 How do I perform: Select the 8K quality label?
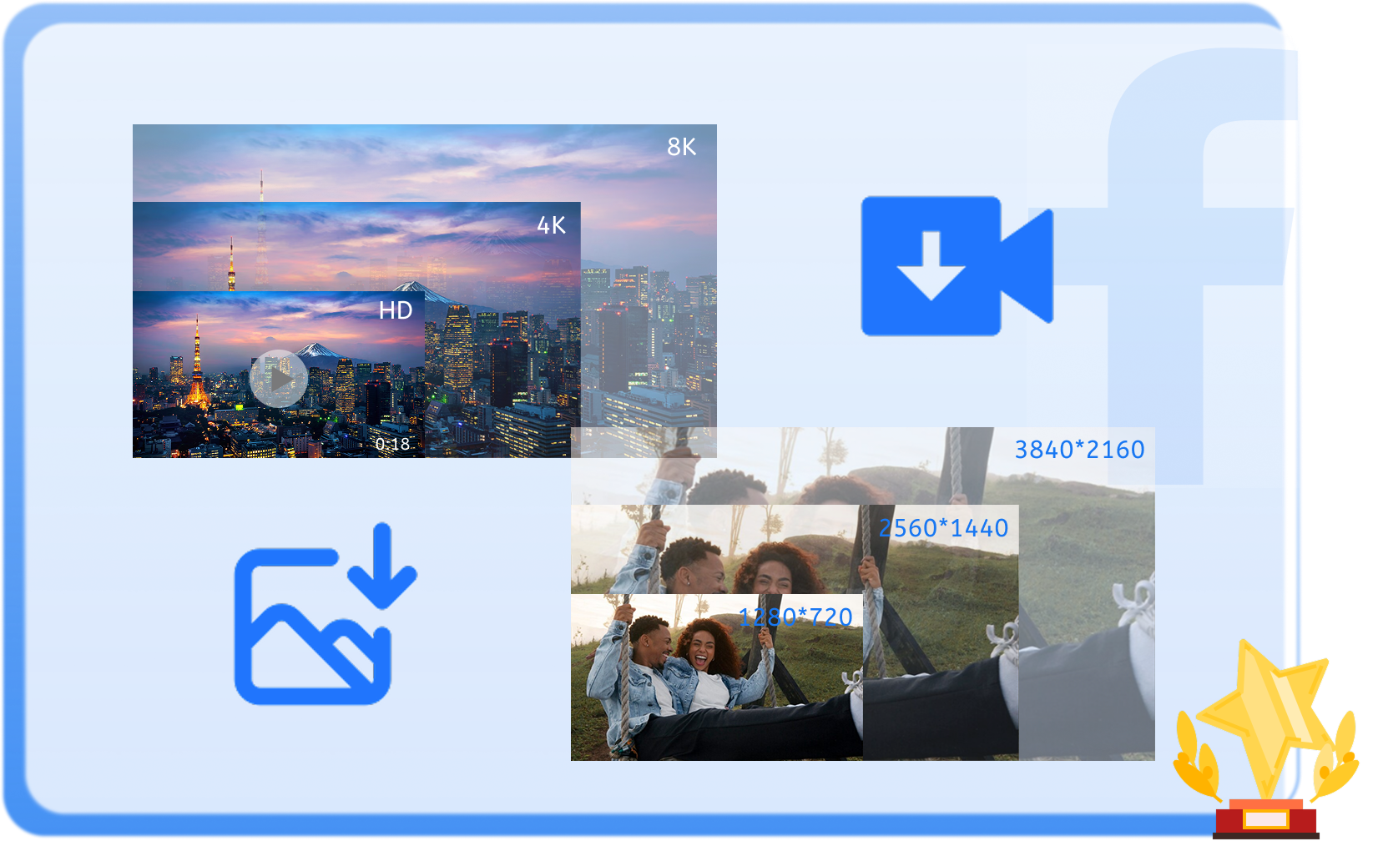681,148
